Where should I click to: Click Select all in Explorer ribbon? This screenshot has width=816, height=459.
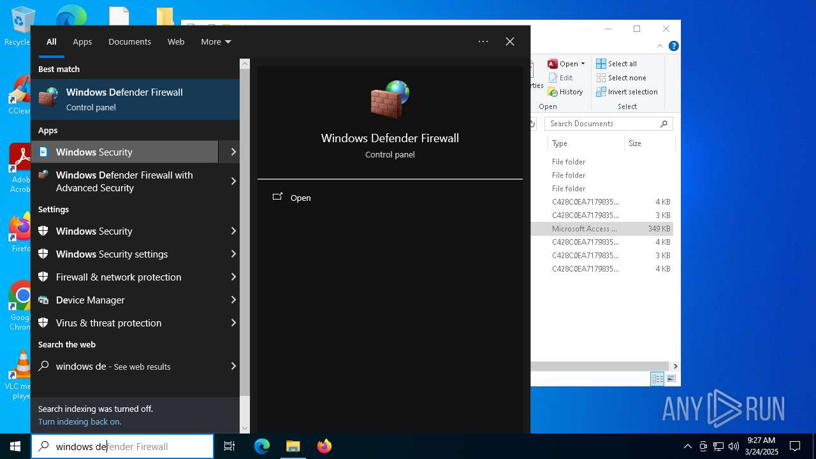(616, 64)
